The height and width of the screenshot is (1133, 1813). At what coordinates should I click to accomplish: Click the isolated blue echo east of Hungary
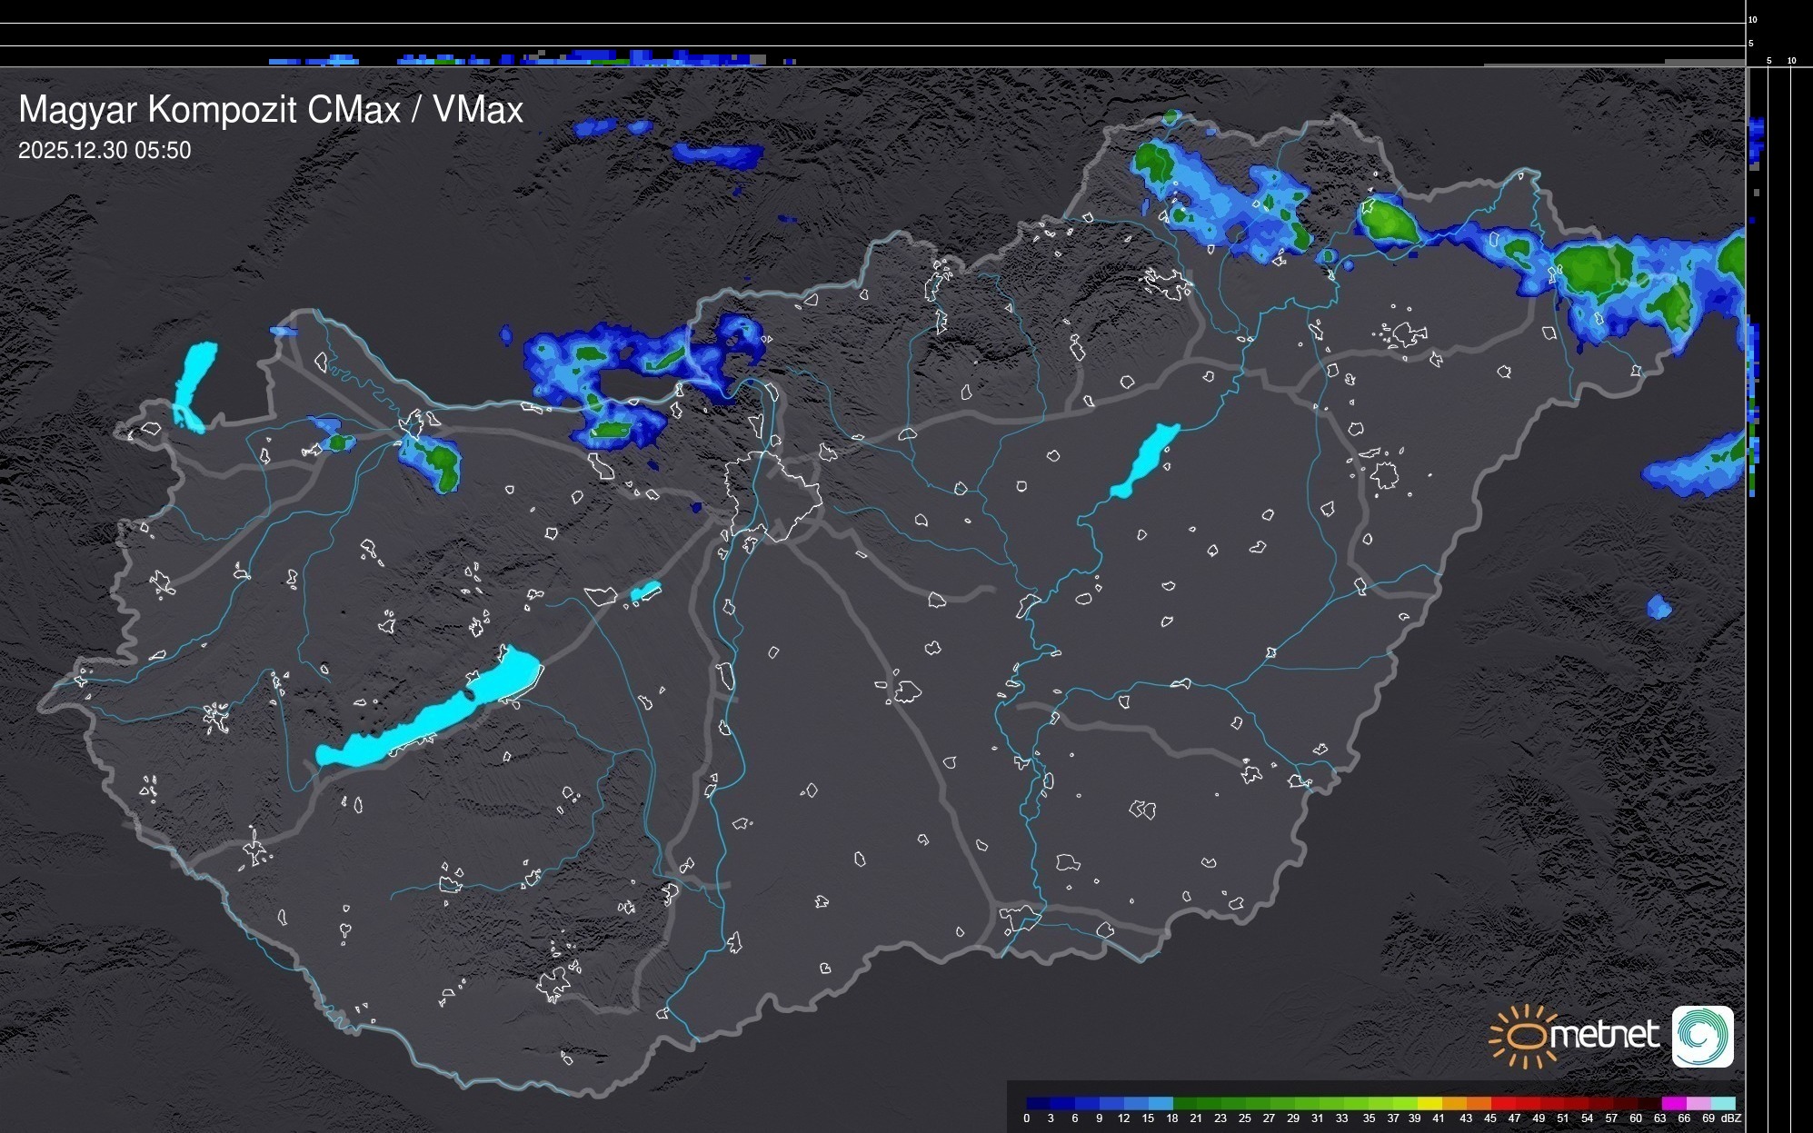(1659, 607)
